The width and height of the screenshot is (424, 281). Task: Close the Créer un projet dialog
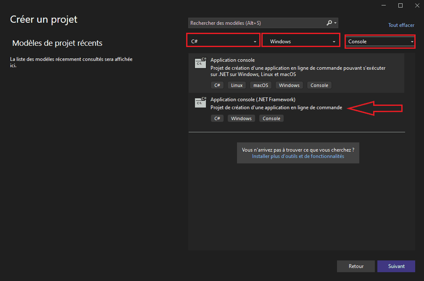point(417,5)
